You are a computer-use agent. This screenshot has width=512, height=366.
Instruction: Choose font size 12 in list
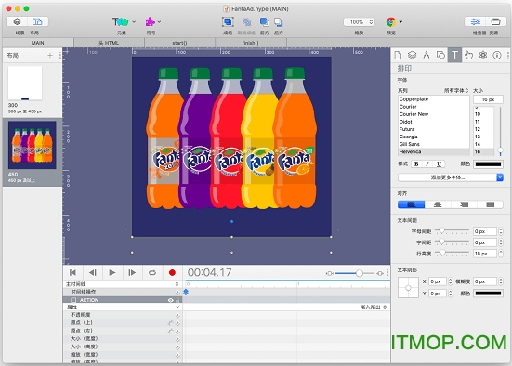(x=483, y=129)
